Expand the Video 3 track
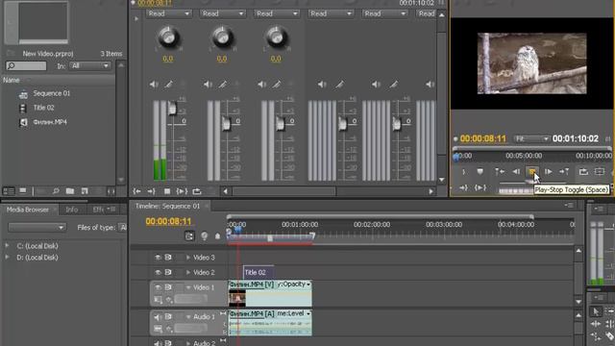 coord(188,258)
